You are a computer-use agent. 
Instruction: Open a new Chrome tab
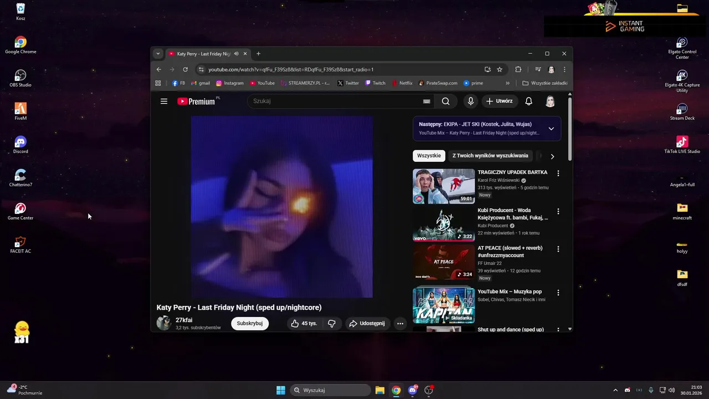click(258, 54)
